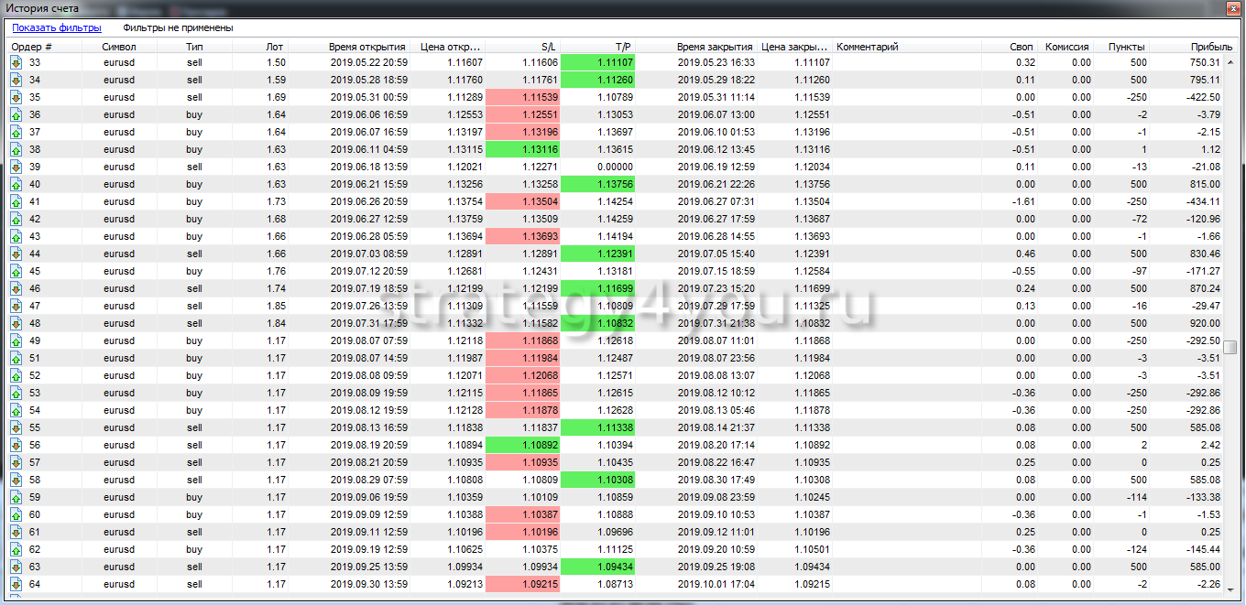The width and height of the screenshot is (1246, 605).
Task: Click green T/P cell 1.11107 of order 33
Action: pos(597,62)
